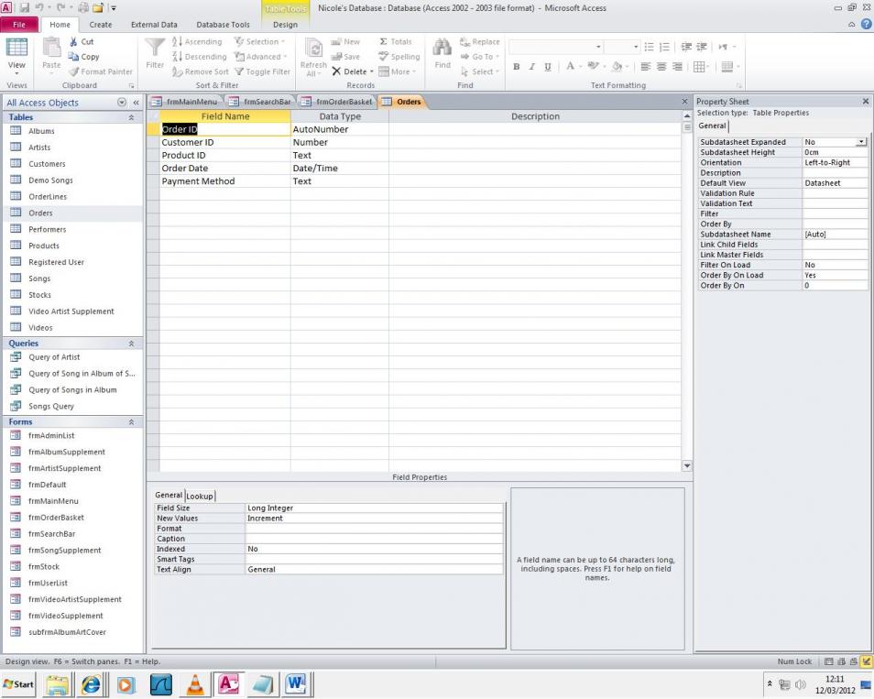
Task: Collapse the Forms group
Action: (x=131, y=422)
